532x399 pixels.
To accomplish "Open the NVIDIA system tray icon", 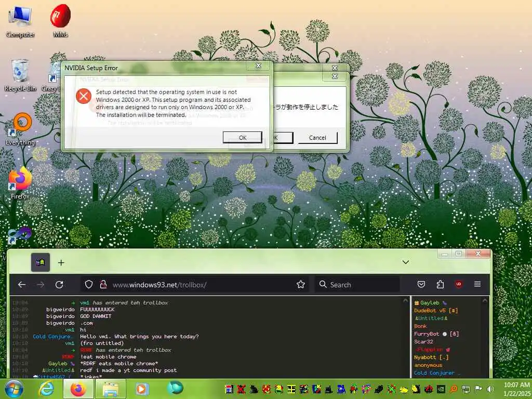I will 441,389.
